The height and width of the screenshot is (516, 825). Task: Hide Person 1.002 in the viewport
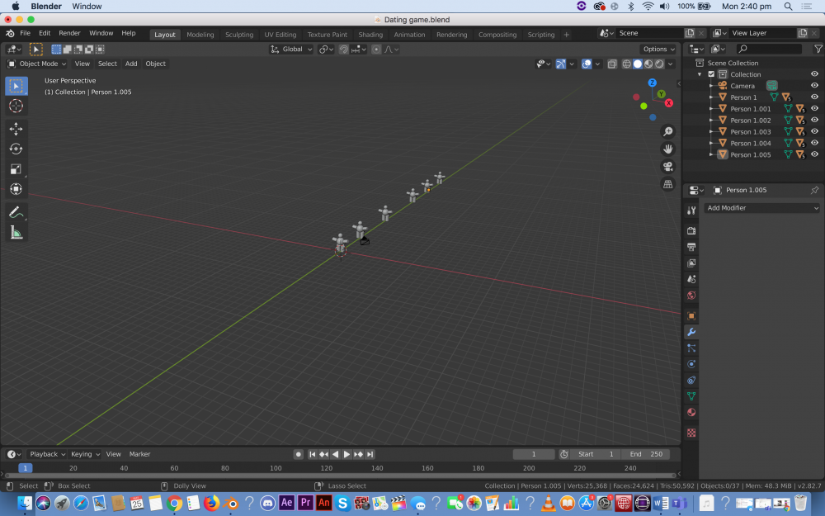coord(814,120)
